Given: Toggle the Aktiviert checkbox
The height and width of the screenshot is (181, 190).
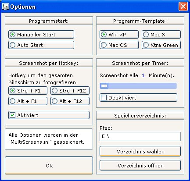Looking at the screenshot, I should coord(49,115).
